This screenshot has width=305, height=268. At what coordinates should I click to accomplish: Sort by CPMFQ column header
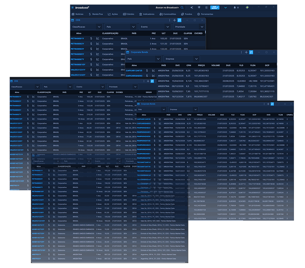[290, 115]
